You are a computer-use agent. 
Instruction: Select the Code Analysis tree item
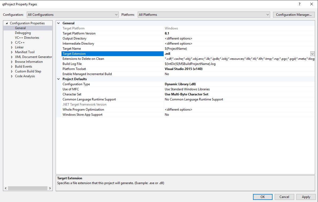point(25,76)
